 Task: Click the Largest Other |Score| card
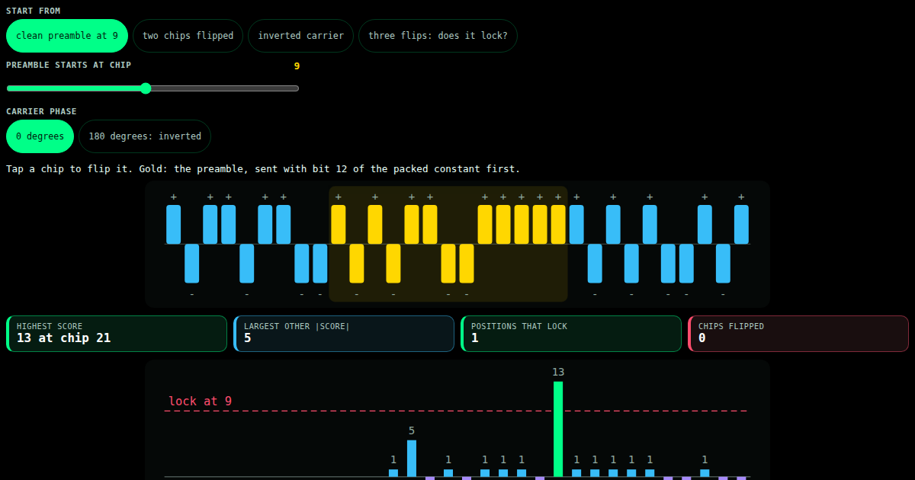click(344, 334)
